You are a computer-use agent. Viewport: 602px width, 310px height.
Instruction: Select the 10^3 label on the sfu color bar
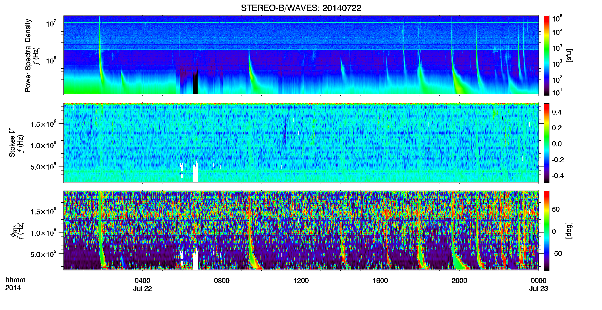tap(557, 64)
